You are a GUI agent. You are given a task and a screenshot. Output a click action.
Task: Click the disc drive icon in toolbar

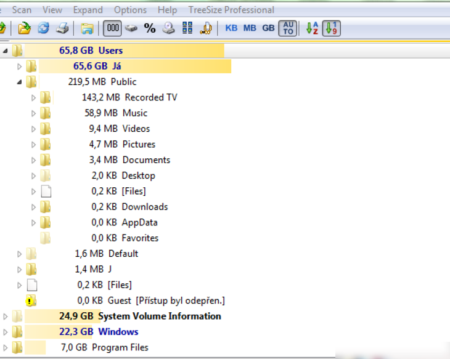(x=169, y=28)
